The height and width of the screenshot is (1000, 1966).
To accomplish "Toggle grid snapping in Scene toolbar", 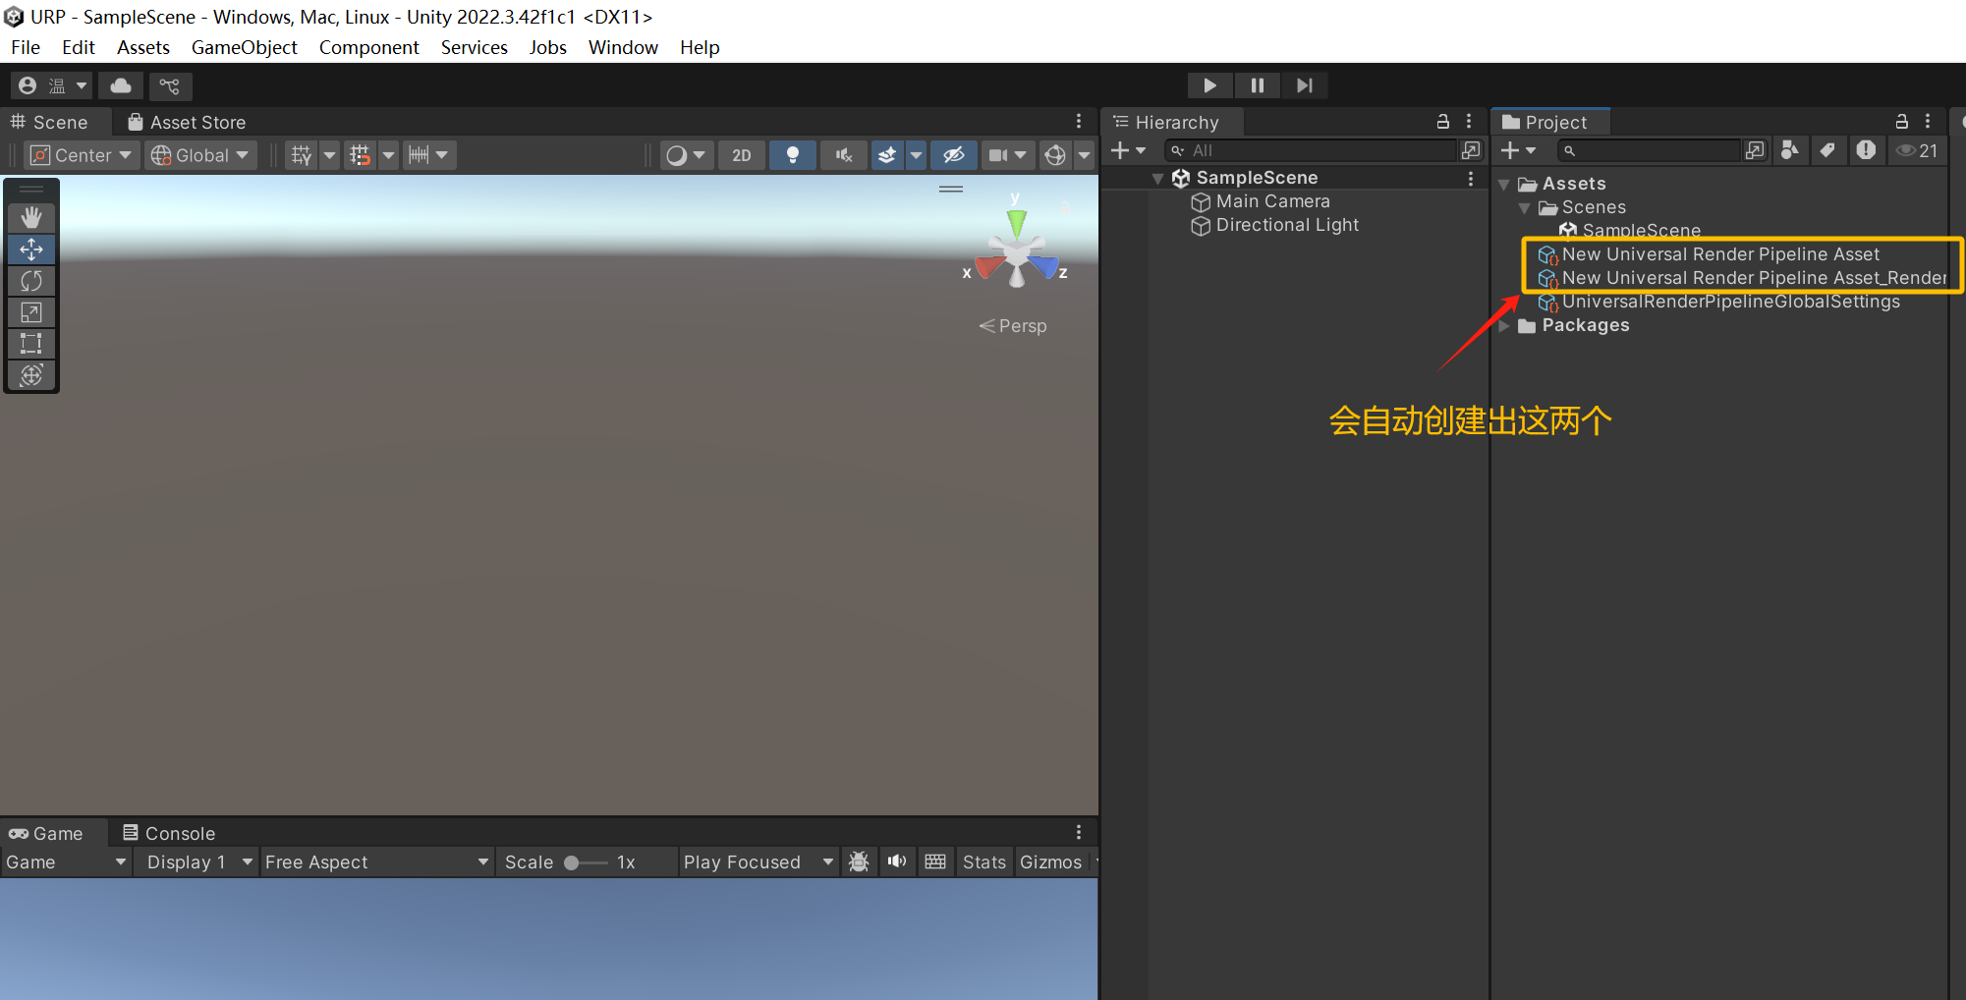I will tap(360, 155).
